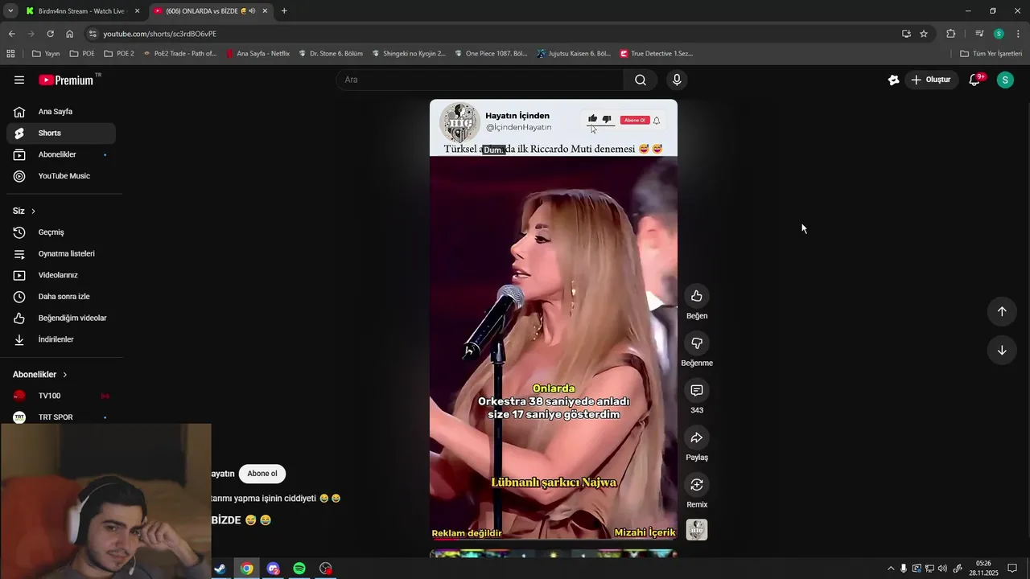This screenshot has width=1030, height=579.
Task: Open notifications bell in header
Action: click(974, 80)
